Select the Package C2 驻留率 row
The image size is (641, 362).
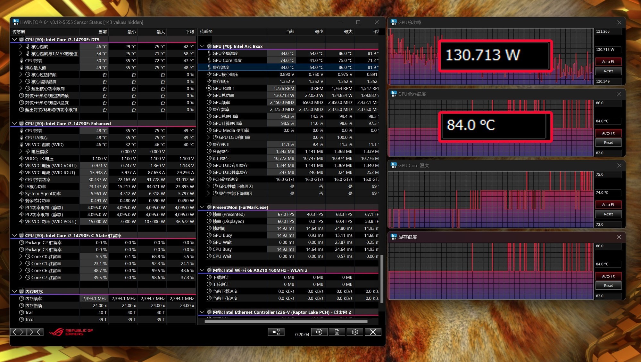pos(103,243)
